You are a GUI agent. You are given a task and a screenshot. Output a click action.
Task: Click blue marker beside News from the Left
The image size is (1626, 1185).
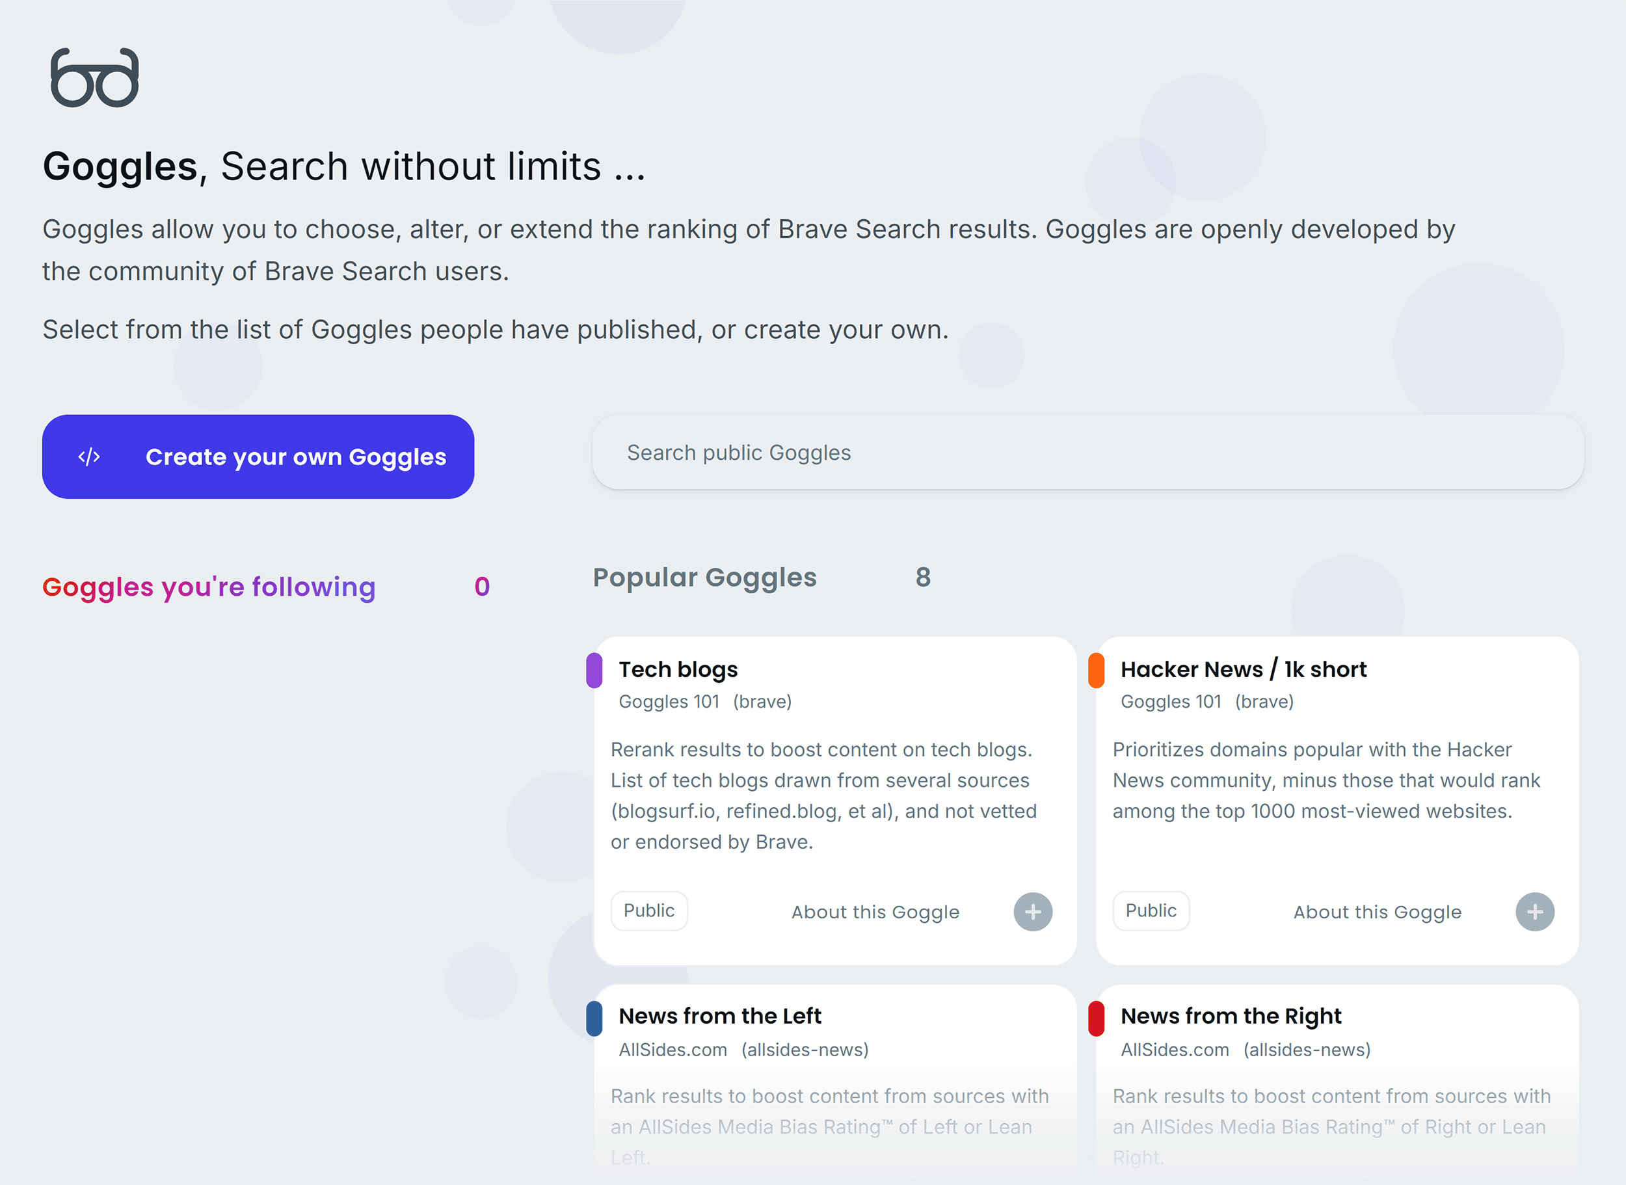point(594,1019)
